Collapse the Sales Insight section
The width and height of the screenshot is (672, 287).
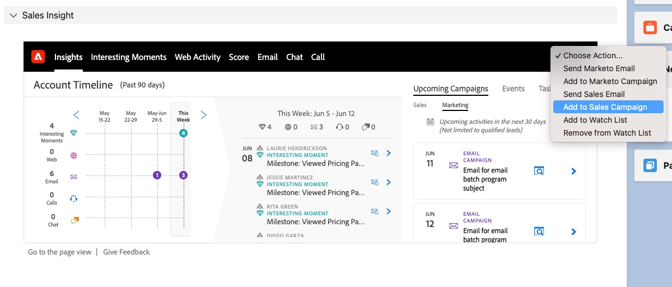tap(13, 16)
